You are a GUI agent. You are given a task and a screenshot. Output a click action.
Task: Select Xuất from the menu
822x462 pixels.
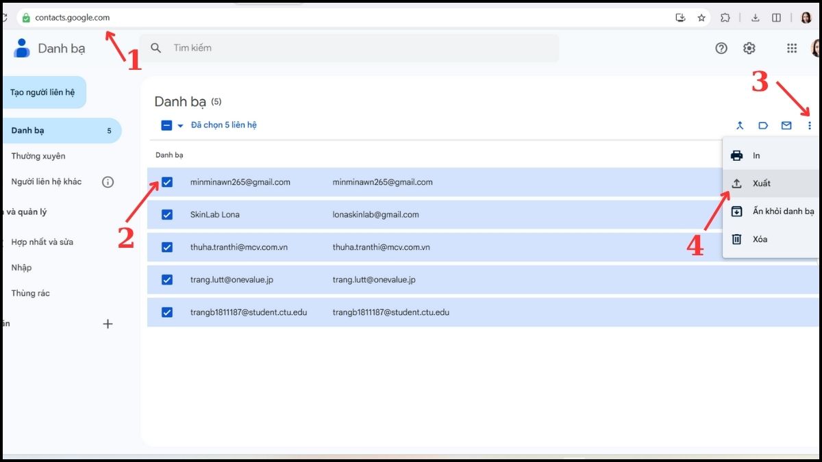click(x=761, y=183)
